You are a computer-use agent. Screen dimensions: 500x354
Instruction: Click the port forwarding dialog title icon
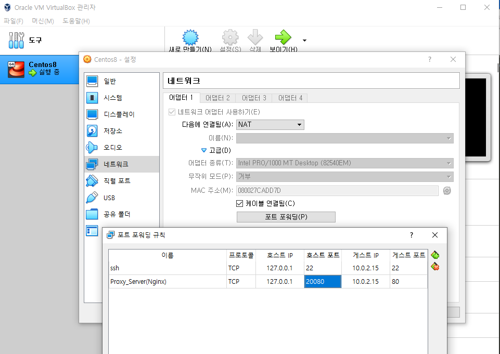[x=110, y=235]
